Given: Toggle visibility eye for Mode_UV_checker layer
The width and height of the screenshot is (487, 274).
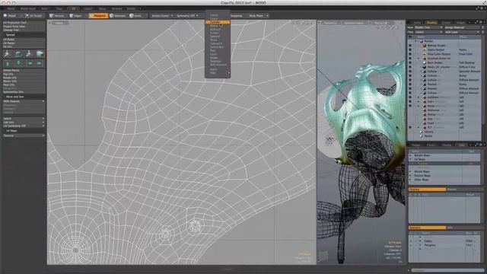Looking at the screenshot, I should [x=410, y=67].
